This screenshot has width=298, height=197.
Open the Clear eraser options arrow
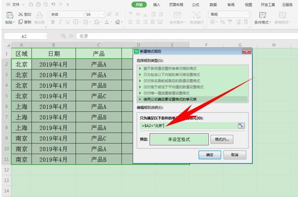(121, 22)
